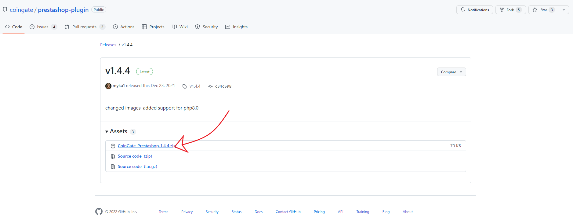This screenshot has height=223, width=573.
Task: Open the Projects tab
Action: point(153,27)
